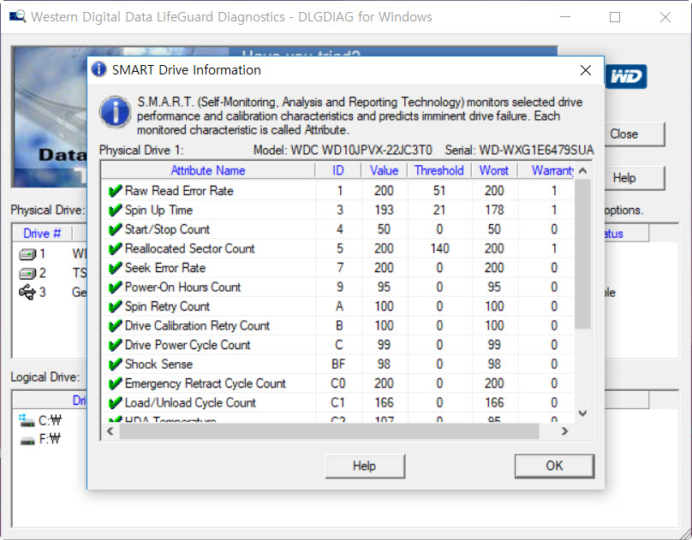Click green checkmark for Seek Error Rate

coord(115,268)
